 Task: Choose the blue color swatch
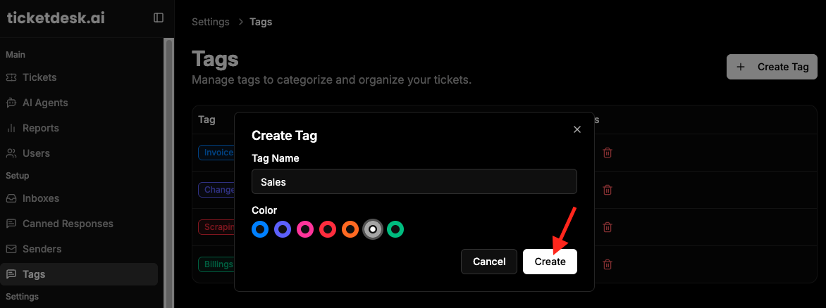click(x=259, y=229)
